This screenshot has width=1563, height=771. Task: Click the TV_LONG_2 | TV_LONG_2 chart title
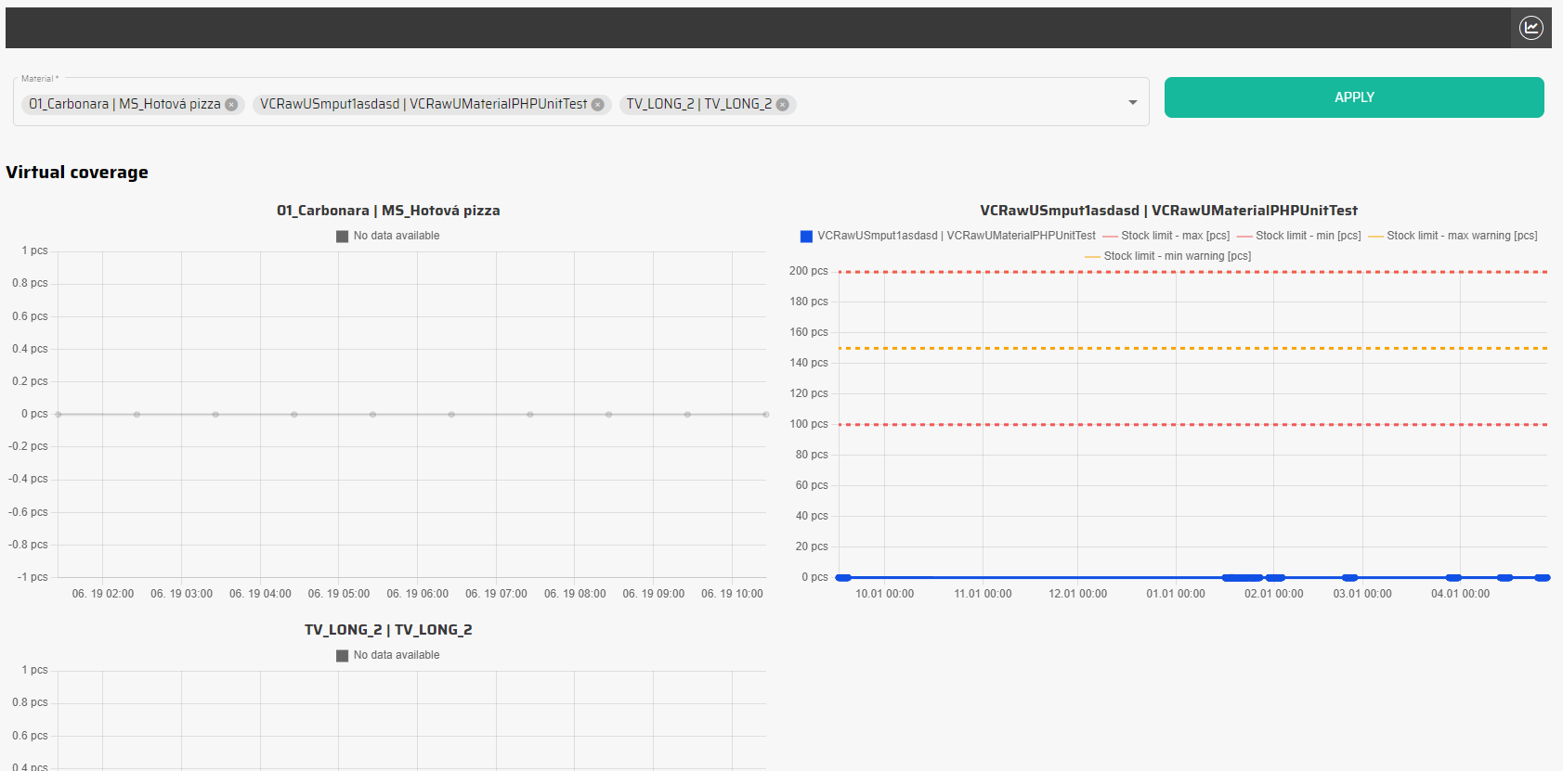388,630
